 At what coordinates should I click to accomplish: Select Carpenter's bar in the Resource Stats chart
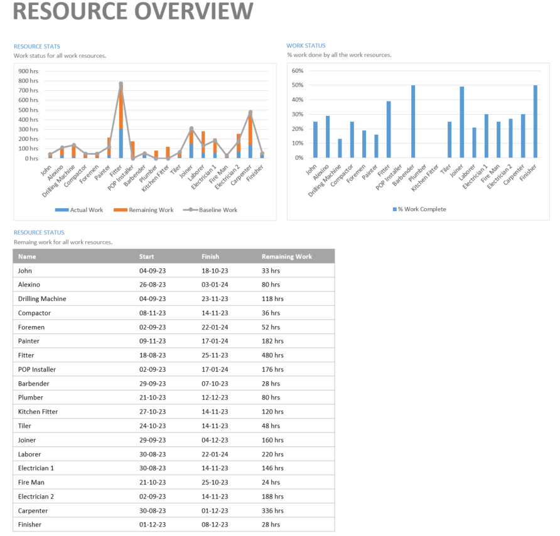pos(250,135)
